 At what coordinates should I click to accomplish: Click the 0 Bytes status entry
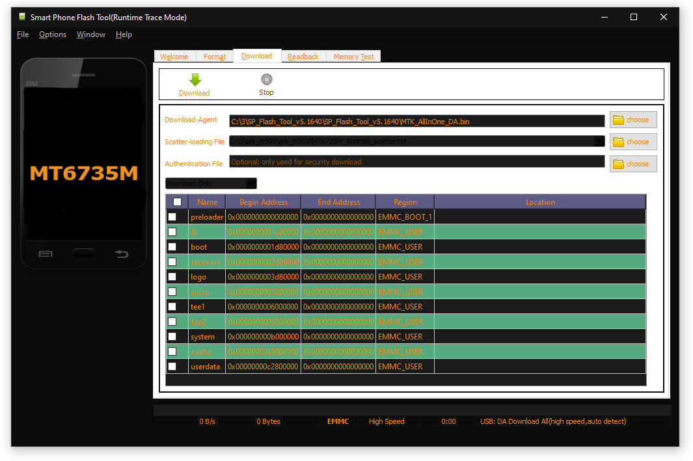click(x=268, y=421)
